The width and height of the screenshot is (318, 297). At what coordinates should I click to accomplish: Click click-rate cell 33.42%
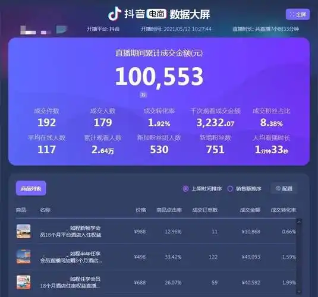[x=173, y=257]
